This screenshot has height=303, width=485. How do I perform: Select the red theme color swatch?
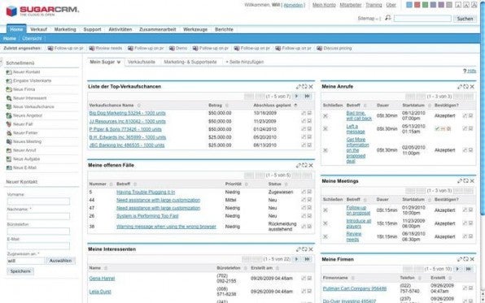point(417,5)
